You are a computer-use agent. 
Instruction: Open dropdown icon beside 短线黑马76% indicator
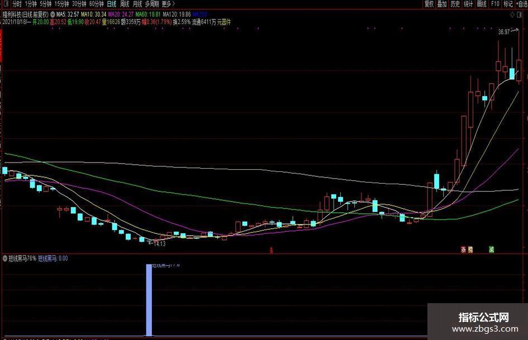pos(5,258)
